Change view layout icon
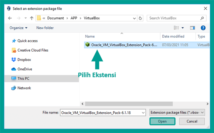The height and width of the screenshot is (133, 214). click(176, 28)
